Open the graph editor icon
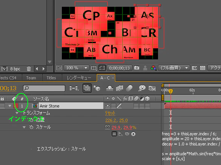This screenshot has width=221, height=165. tap(152, 88)
